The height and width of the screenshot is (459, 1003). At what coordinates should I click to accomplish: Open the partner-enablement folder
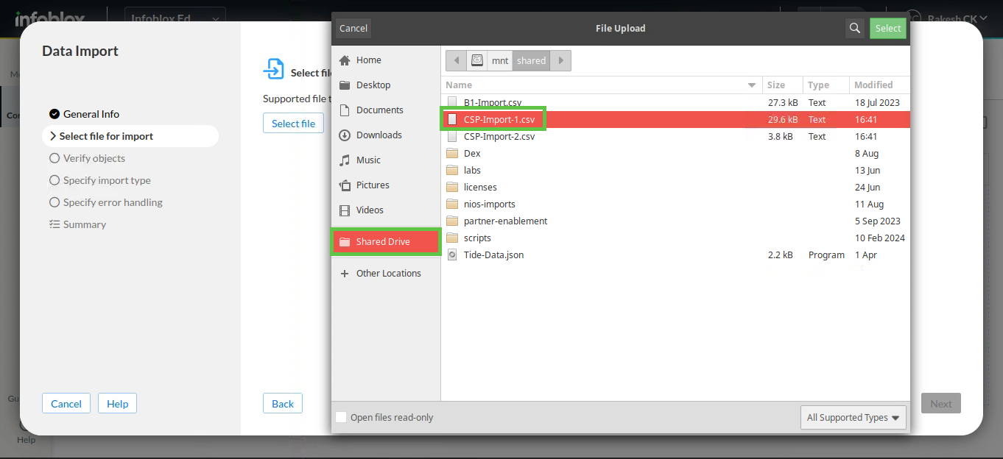505,221
